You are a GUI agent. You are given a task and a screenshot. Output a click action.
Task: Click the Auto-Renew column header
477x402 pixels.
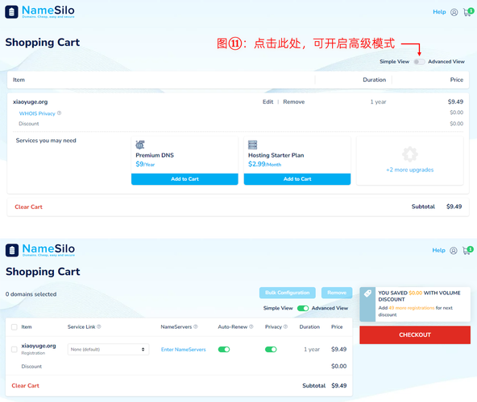pos(233,327)
